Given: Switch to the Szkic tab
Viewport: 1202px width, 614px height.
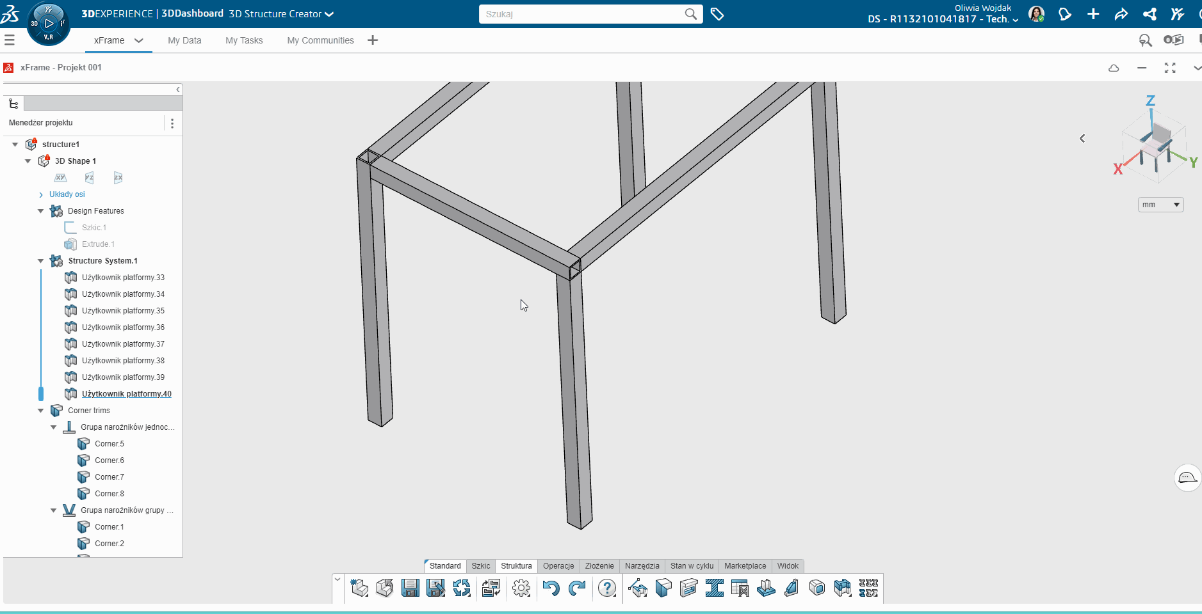Looking at the screenshot, I should click(480, 566).
